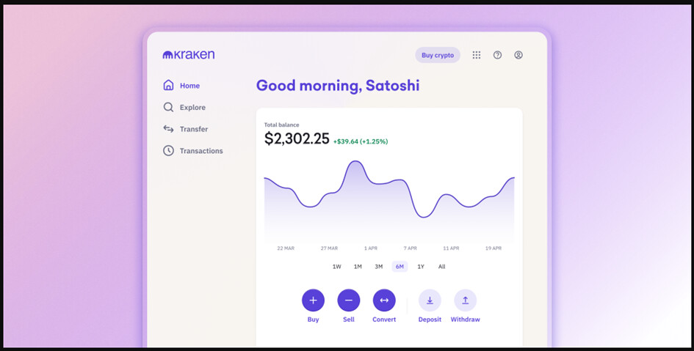Click the Deposit download icon
Viewport: 694px width, 351px height.
[430, 300]
